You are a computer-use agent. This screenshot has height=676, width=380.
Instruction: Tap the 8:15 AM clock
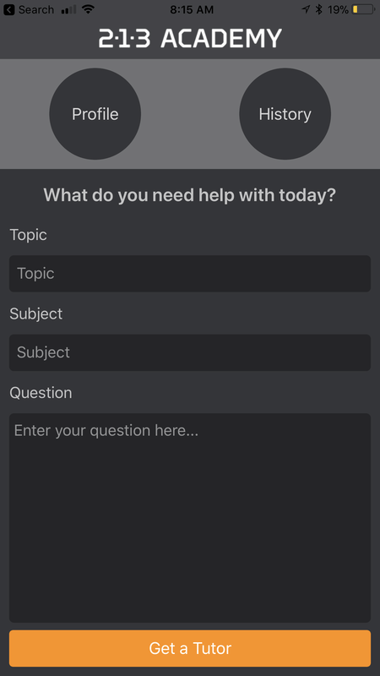pos(192,9)
